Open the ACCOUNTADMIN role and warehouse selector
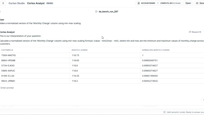204x115 pixels. pos(159,3)
